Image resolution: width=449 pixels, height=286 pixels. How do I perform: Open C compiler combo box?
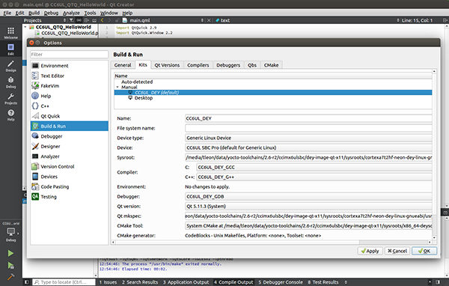(x=314, y=168)
